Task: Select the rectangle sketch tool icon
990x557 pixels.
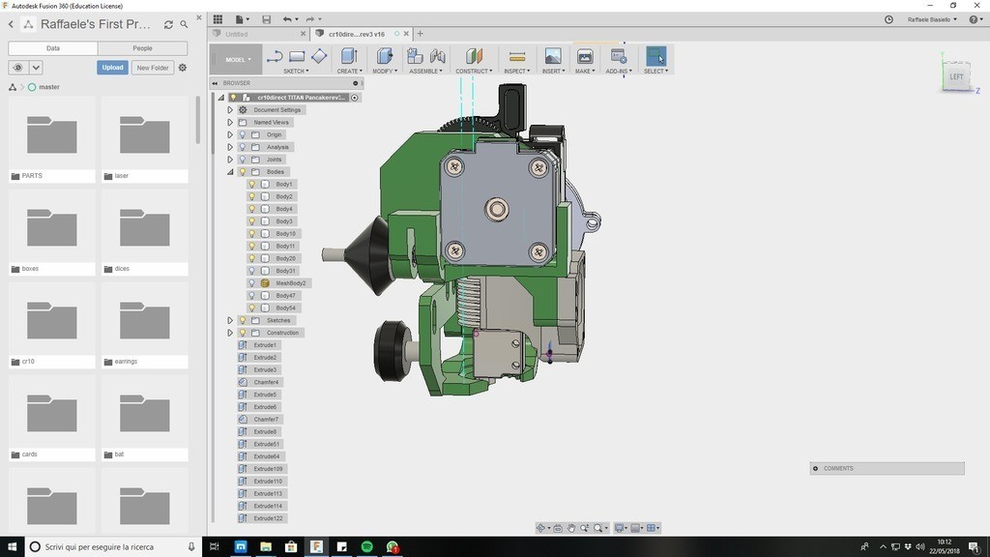Action: coord(297,57)
